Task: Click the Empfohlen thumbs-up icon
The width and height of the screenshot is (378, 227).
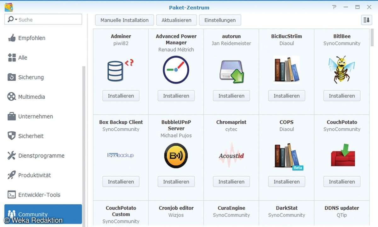Action: pos(12,38)
